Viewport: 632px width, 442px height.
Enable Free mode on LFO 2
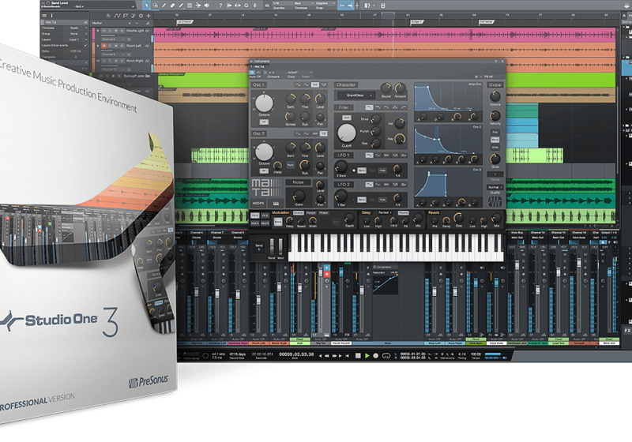[x=382, y=200]
